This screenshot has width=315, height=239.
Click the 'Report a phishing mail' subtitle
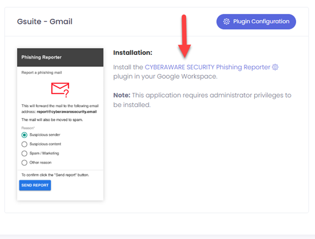pos(42,73)
